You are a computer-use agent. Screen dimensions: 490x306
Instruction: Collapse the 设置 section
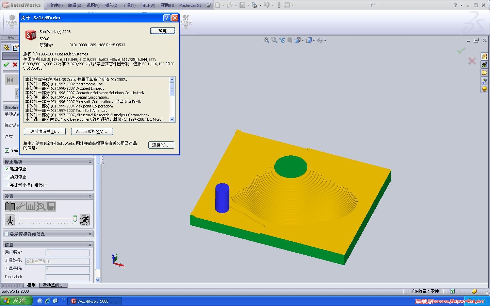point(90,197)
